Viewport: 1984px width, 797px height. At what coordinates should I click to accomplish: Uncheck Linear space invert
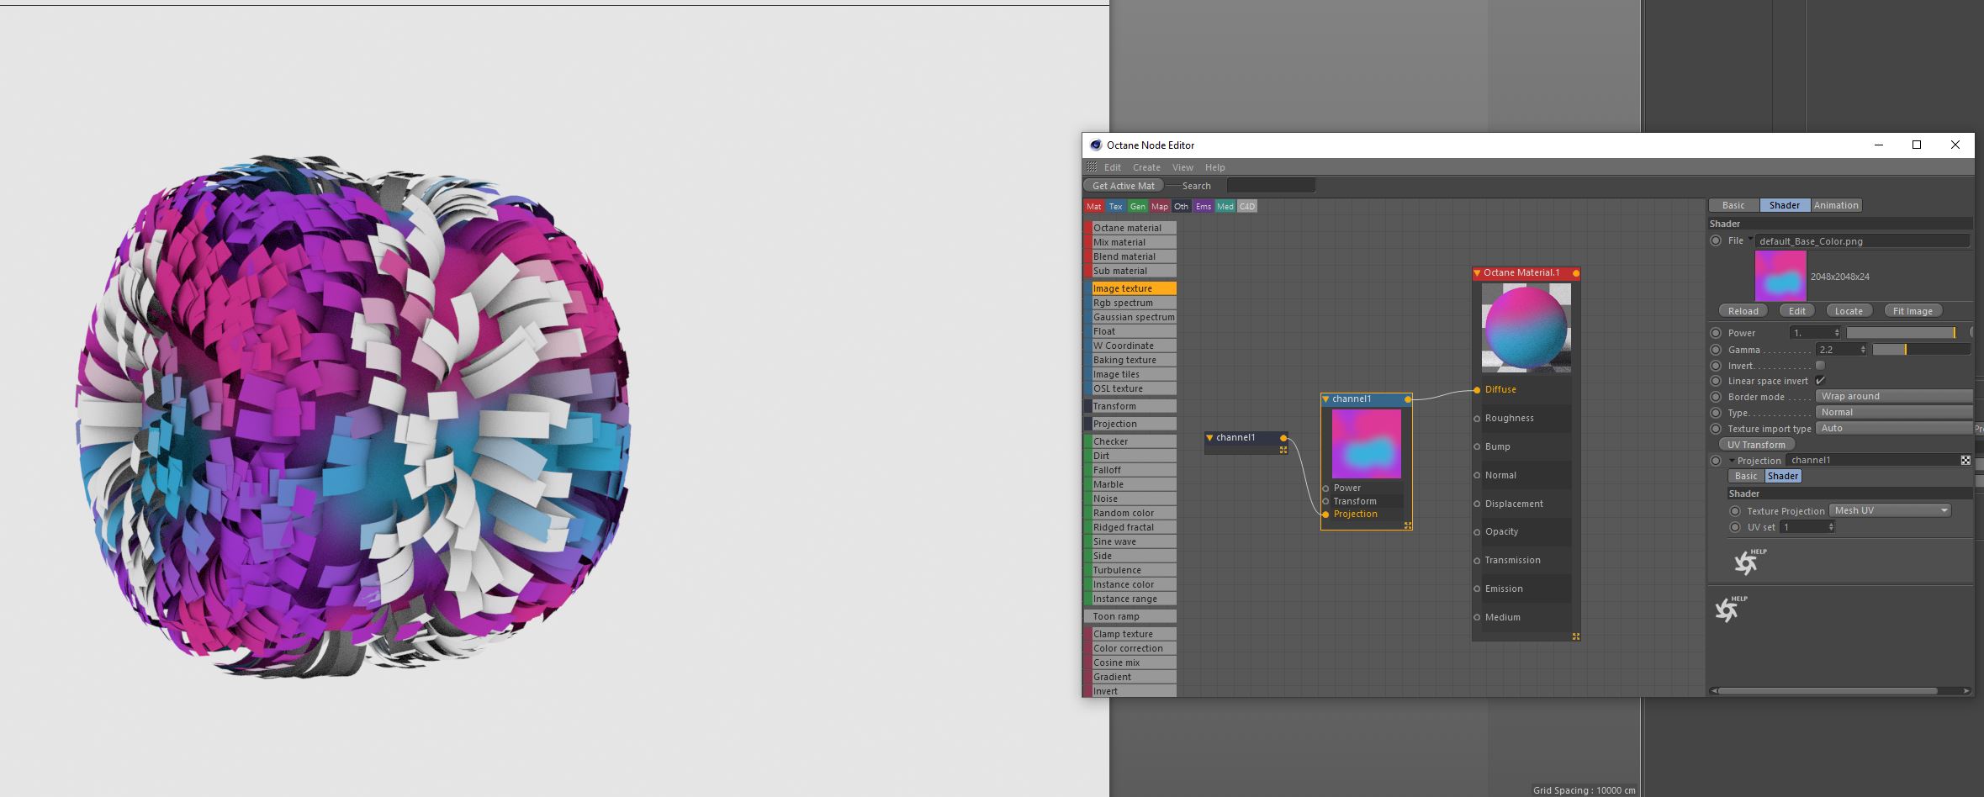coord(1820,381)
